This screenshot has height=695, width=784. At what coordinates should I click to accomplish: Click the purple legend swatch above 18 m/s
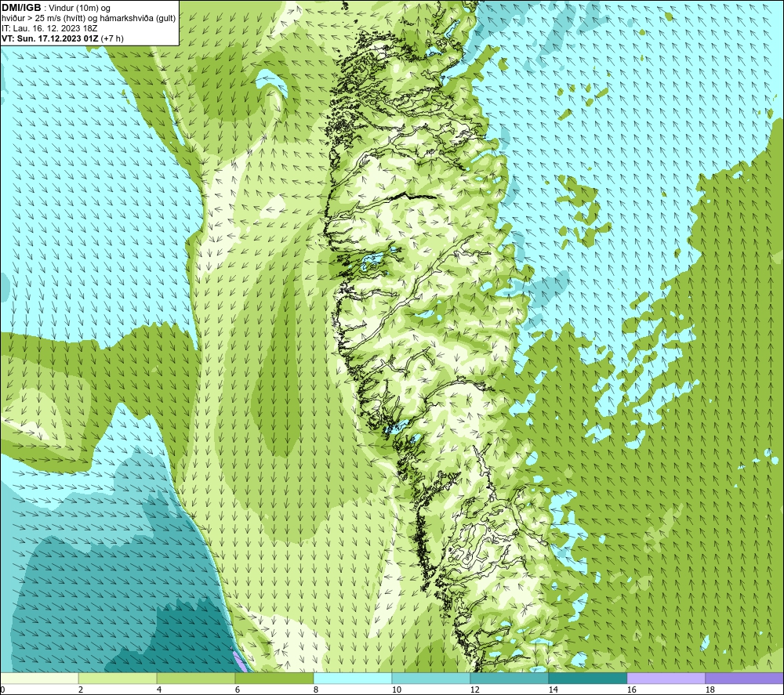tap(745, 678)
